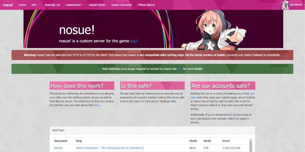Open 'here' link about the patcher
305x152 pixels.
[97, 105]
